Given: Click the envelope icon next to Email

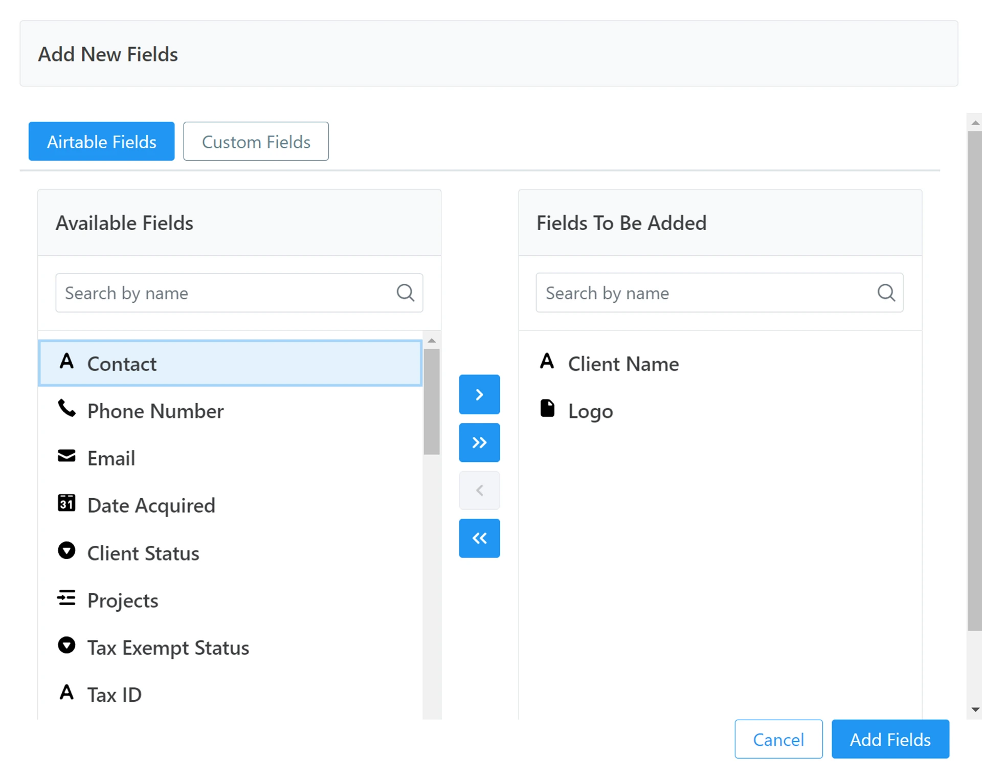Looking at the screenshot, I should pos(66,456).
